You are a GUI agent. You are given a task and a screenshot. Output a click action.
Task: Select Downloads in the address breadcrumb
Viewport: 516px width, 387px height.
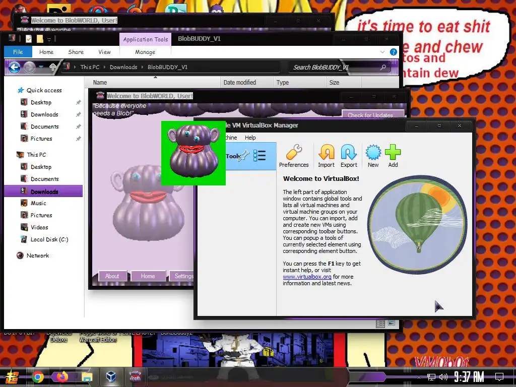pyautogui.click(x=123, y=67)
